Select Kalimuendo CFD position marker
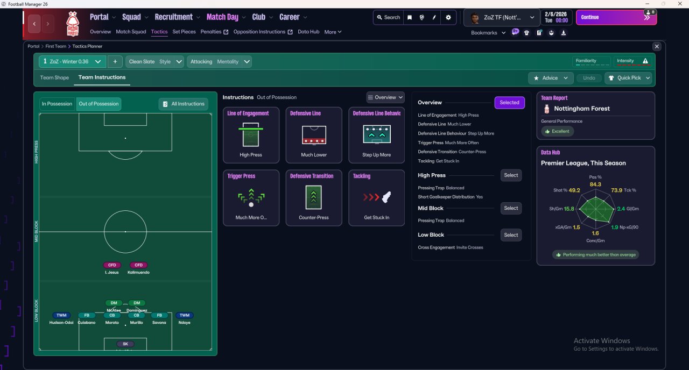This screenshot has height=370, width=689. (138, 265)
